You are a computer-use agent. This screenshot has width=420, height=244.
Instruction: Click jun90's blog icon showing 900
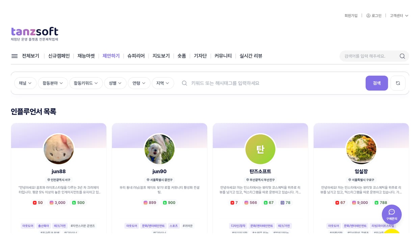point(165,203)
